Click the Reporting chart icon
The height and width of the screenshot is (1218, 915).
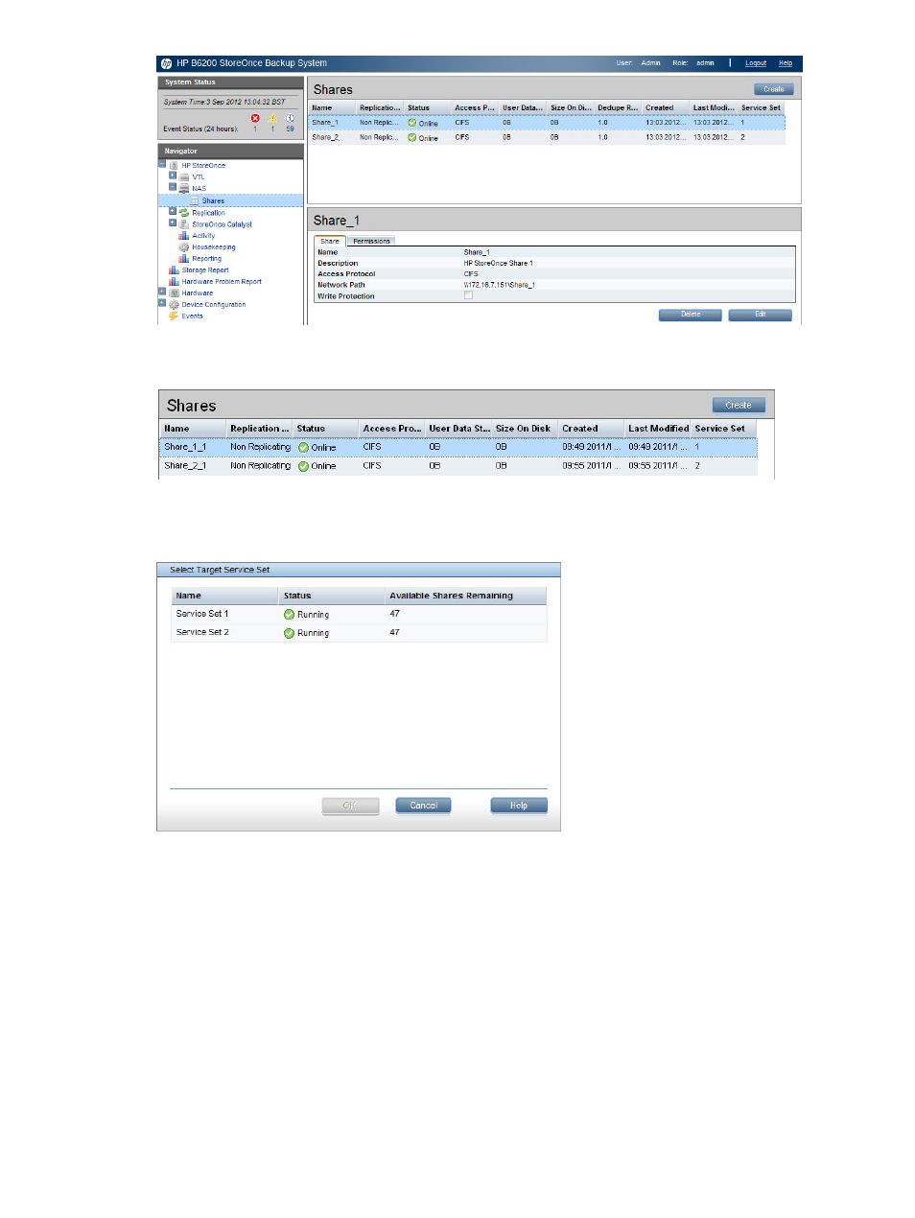[x=184, y=259]
